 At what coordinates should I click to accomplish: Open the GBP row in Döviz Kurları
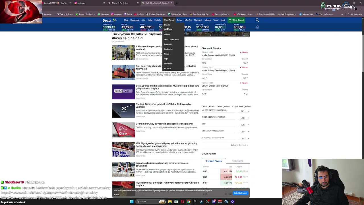tap(226, 183)
